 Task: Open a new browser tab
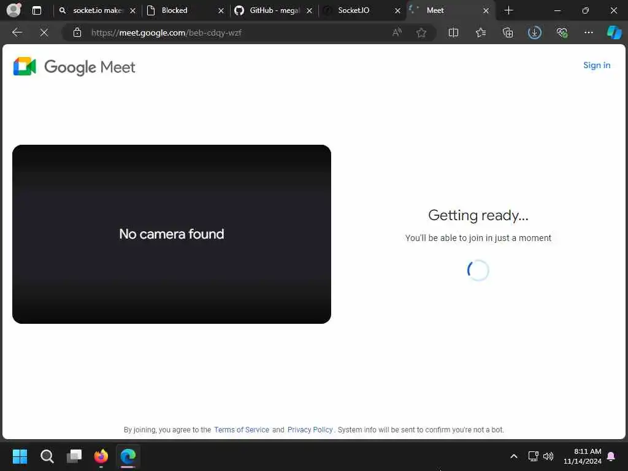click(x=508, y=10)
